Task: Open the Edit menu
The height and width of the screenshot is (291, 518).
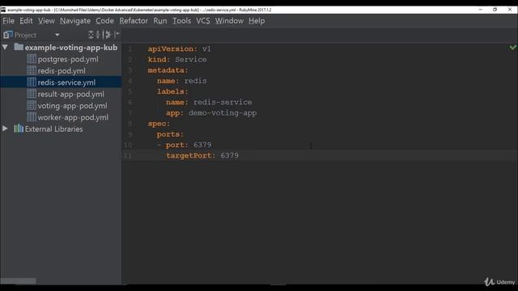Action: 26,21
